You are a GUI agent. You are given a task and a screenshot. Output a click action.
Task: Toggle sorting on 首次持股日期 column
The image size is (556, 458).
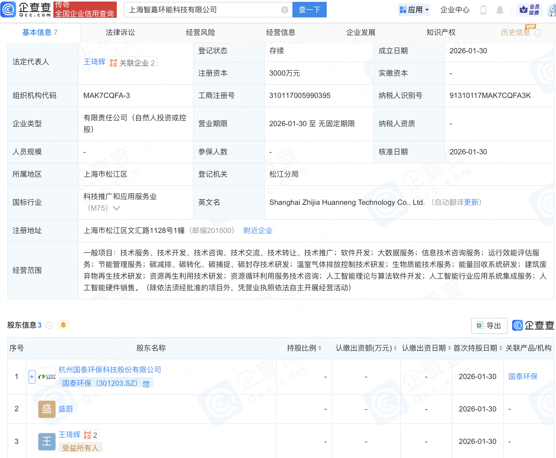coord(501,348)
